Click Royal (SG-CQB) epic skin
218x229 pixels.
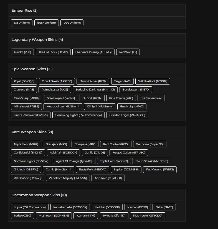[24, 81]
